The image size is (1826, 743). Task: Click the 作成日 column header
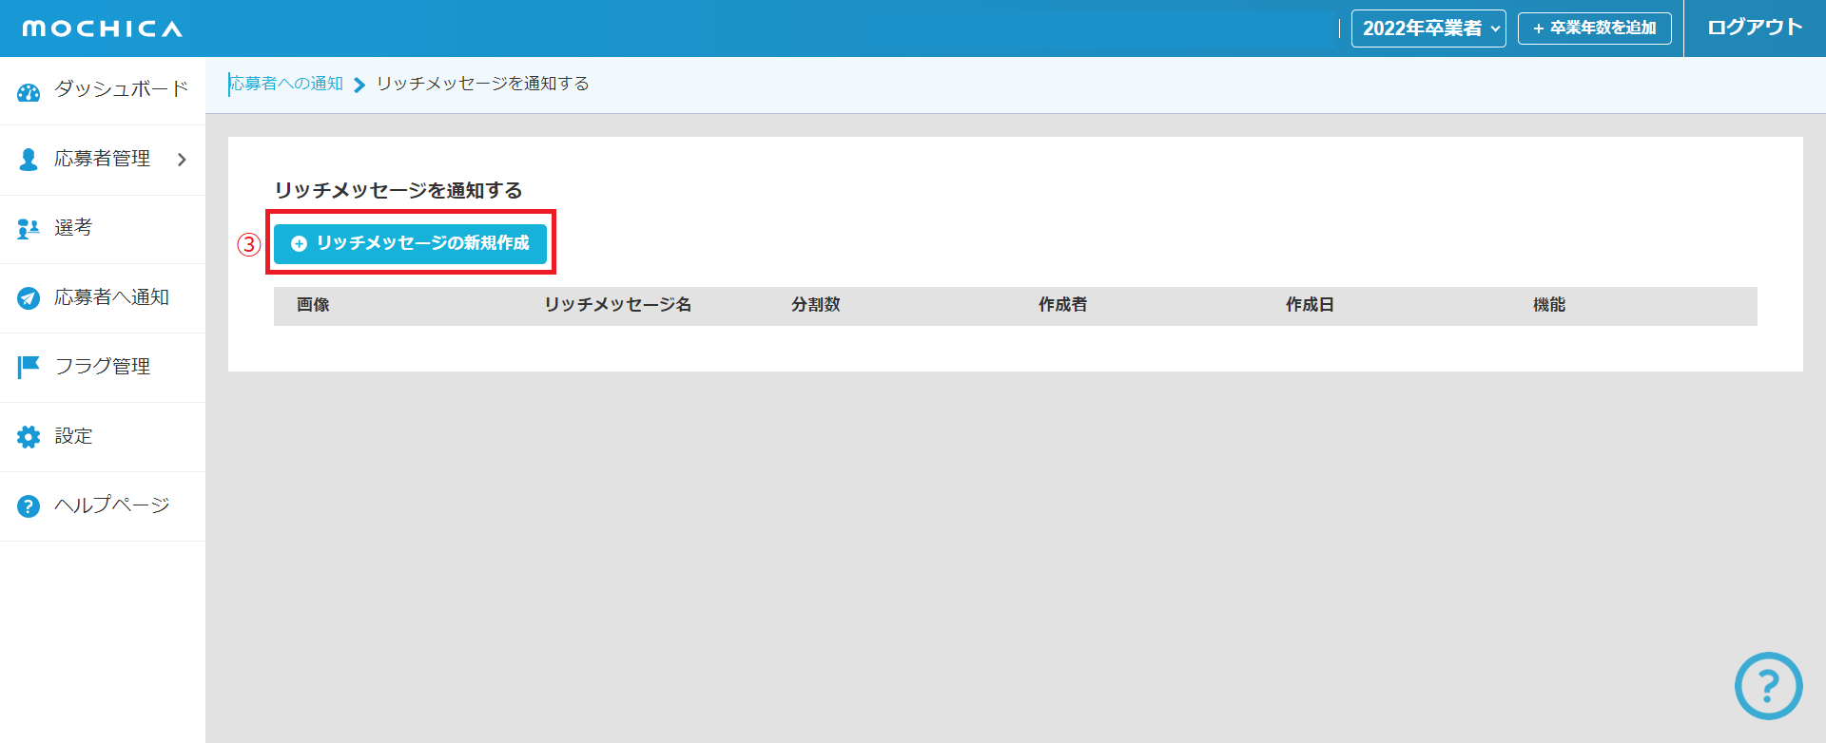click(x=1309, y=305)
